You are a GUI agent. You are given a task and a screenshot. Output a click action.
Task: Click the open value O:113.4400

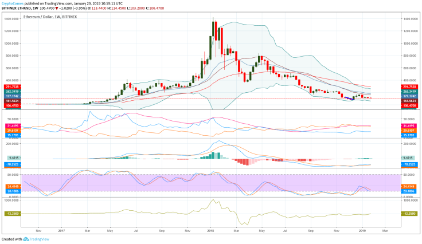(98, 9)
